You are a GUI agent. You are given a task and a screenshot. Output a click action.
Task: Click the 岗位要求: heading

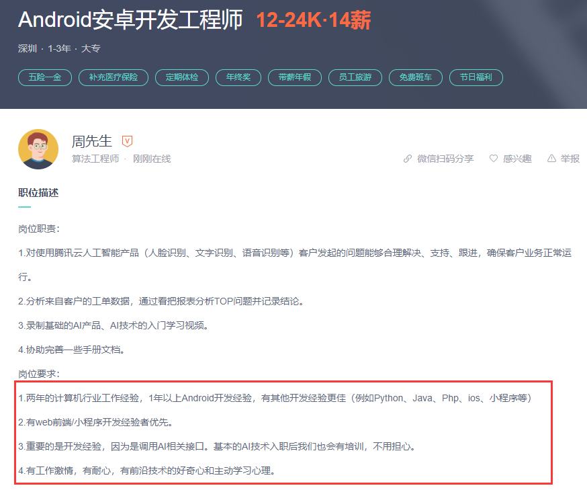[39, 374]
